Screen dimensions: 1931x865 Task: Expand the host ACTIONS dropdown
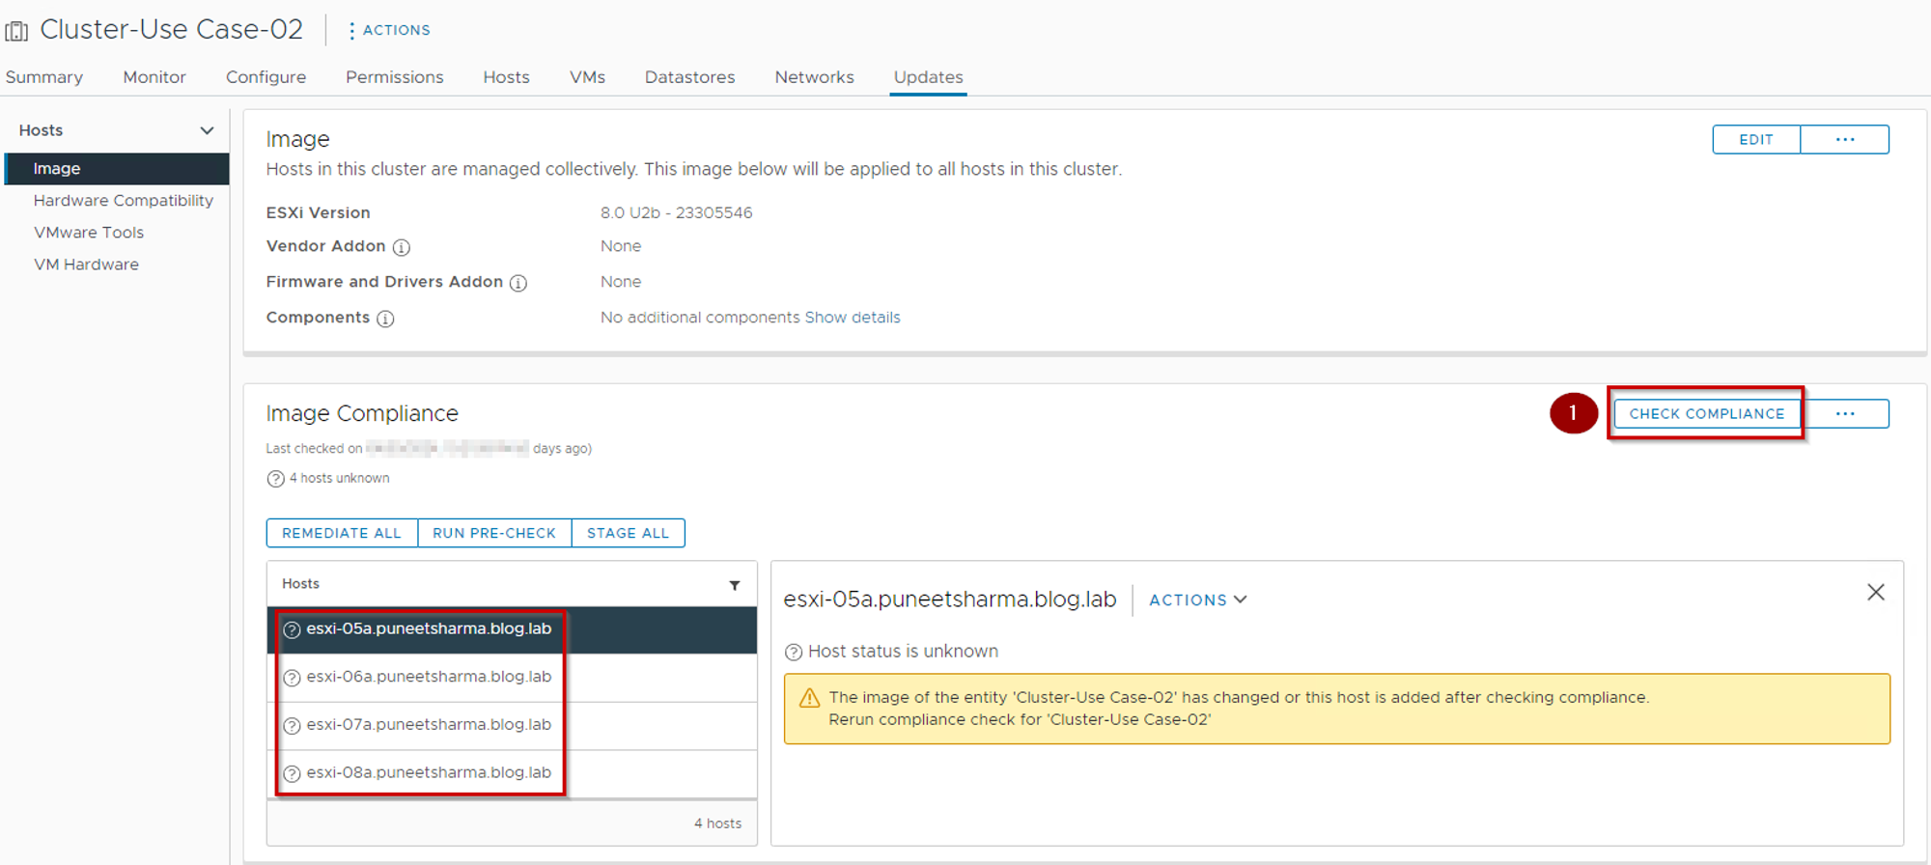(1197, 600)
